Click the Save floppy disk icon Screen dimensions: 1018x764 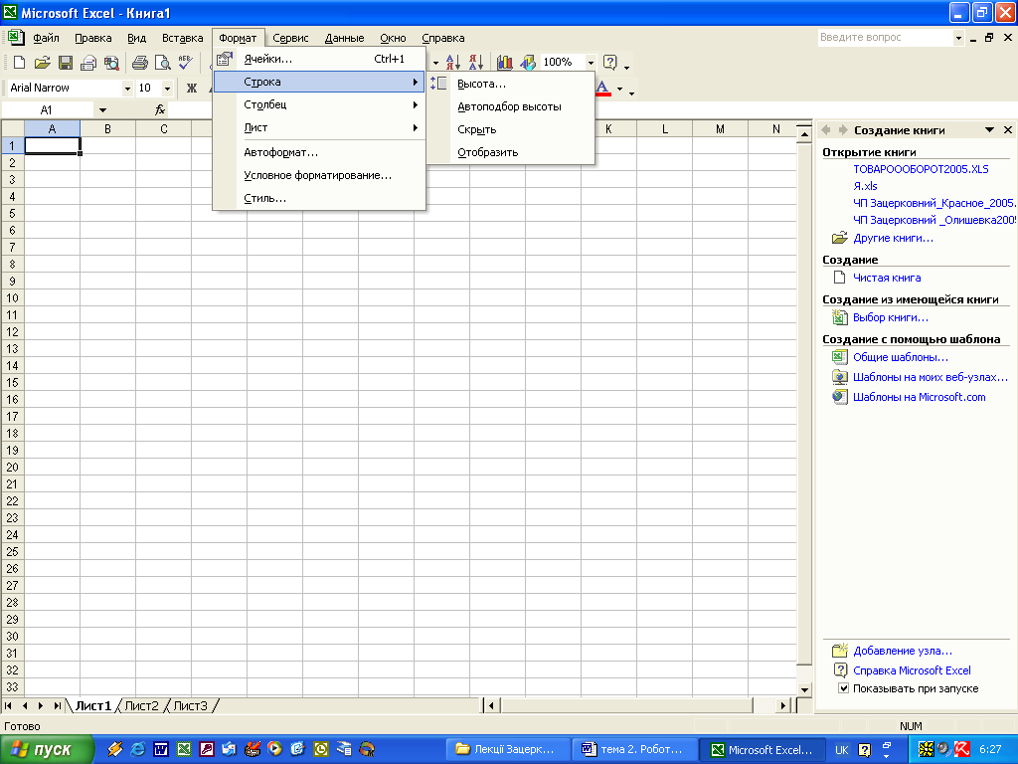tap(65, 63)
